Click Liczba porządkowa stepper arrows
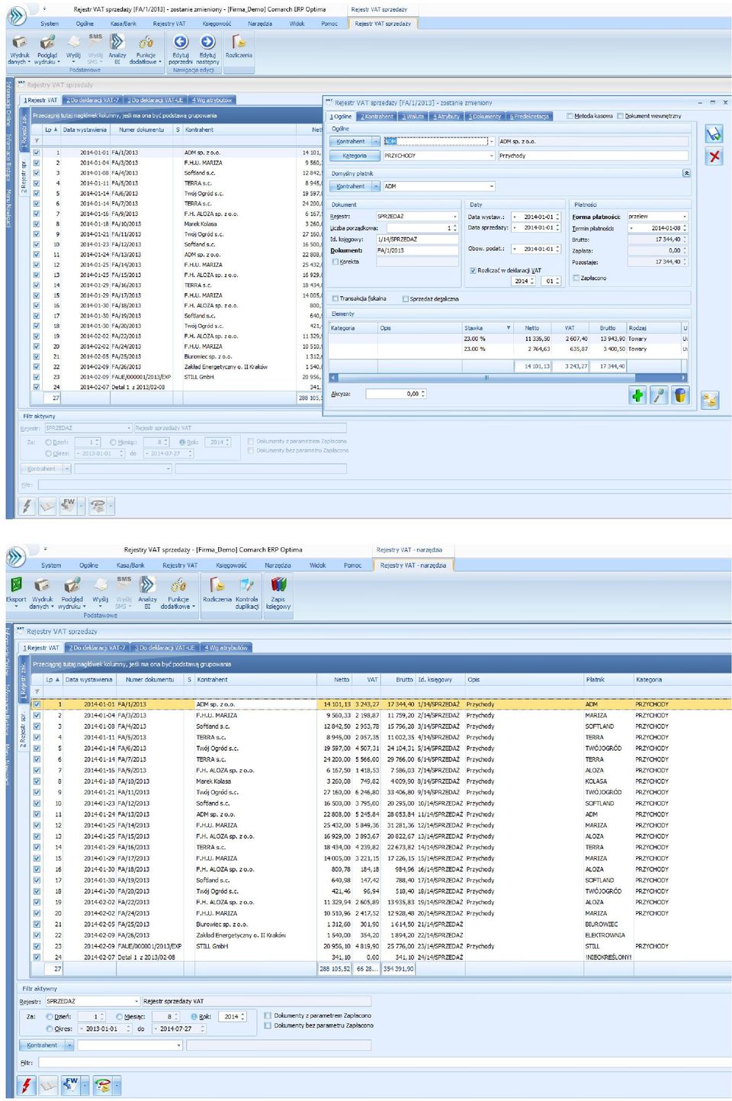 coord(455,228)
